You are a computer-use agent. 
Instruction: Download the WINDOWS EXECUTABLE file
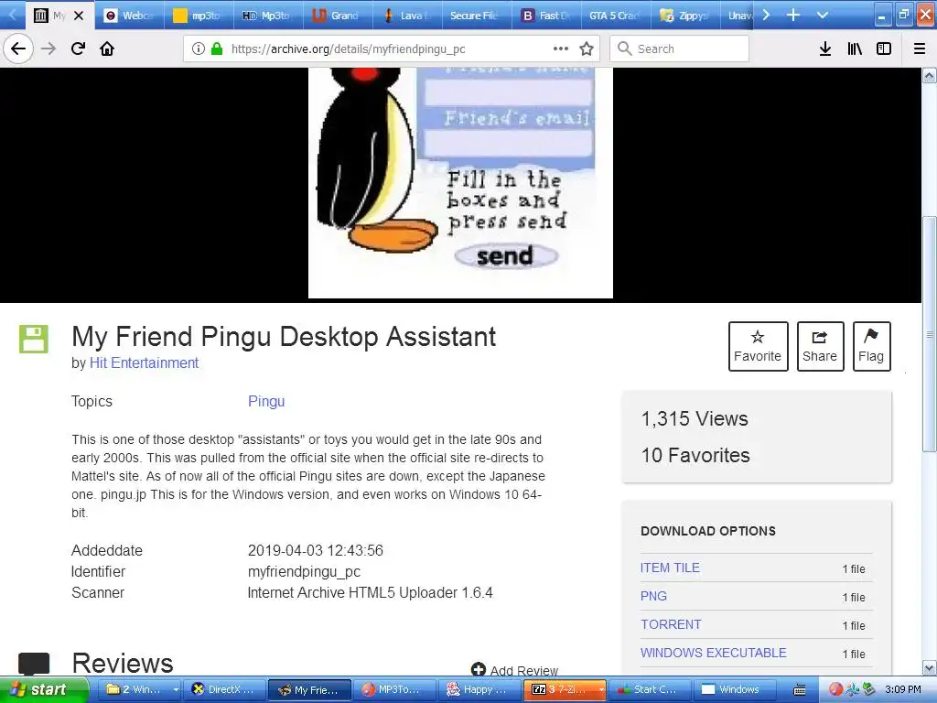[x=714, y=653]
